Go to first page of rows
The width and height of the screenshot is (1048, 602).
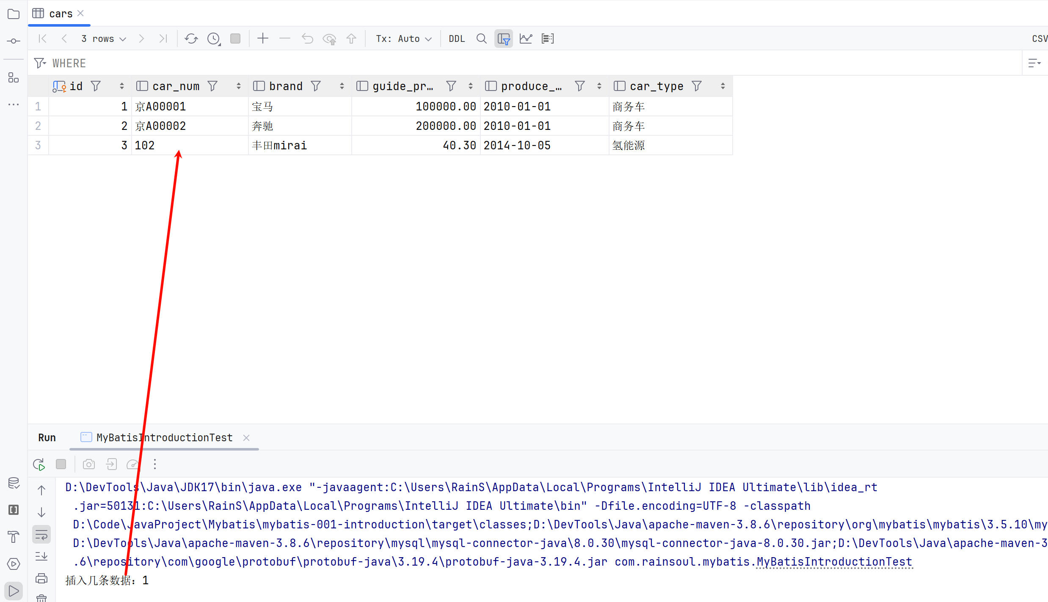(x=42, y=38)
